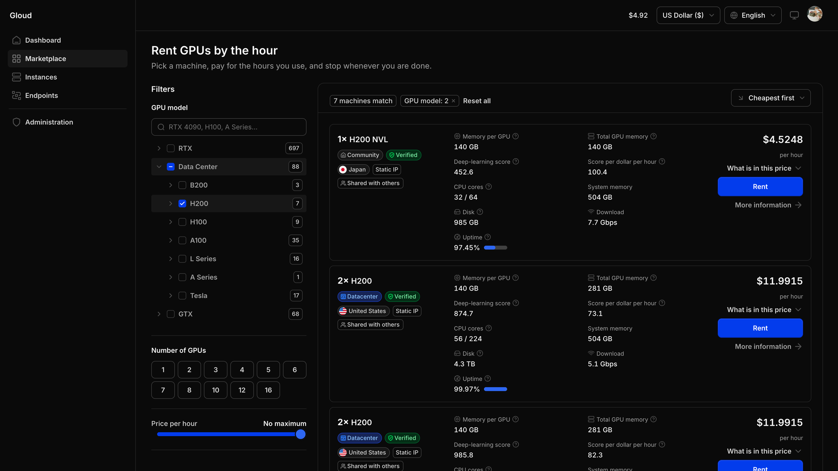Open the user avatar menu
Viewport: 838px width, 471px height.
tap(815, 14)
